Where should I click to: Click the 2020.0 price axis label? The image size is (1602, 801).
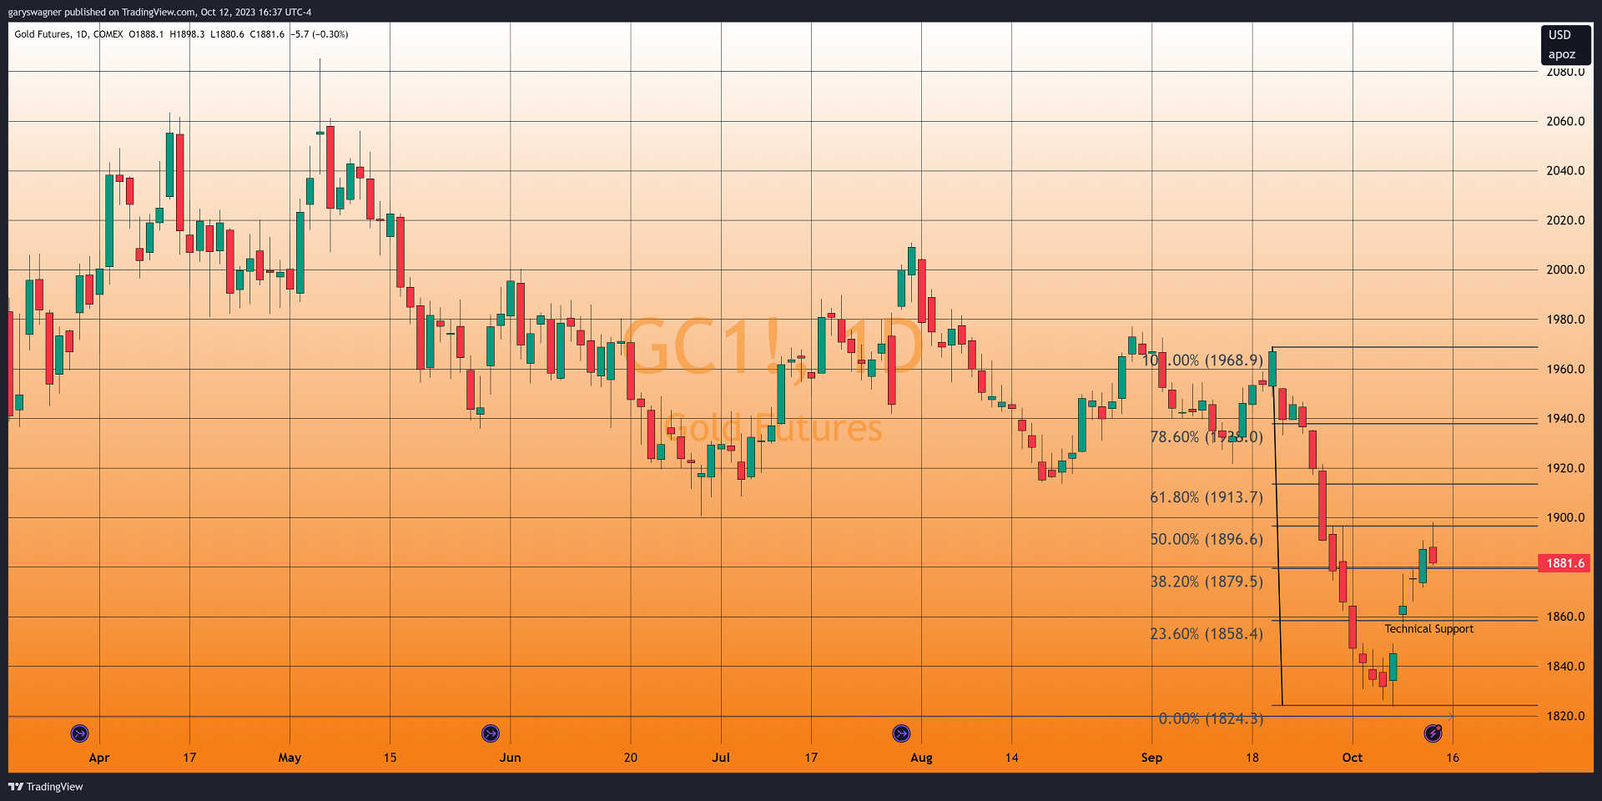(x=1565, y=220)
